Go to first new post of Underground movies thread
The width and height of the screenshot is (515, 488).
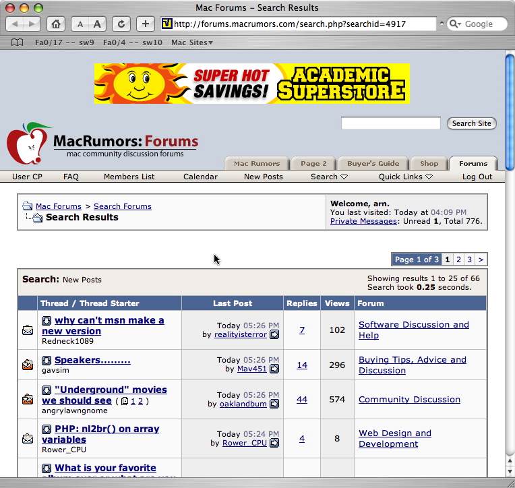click(x=47, y=390)
